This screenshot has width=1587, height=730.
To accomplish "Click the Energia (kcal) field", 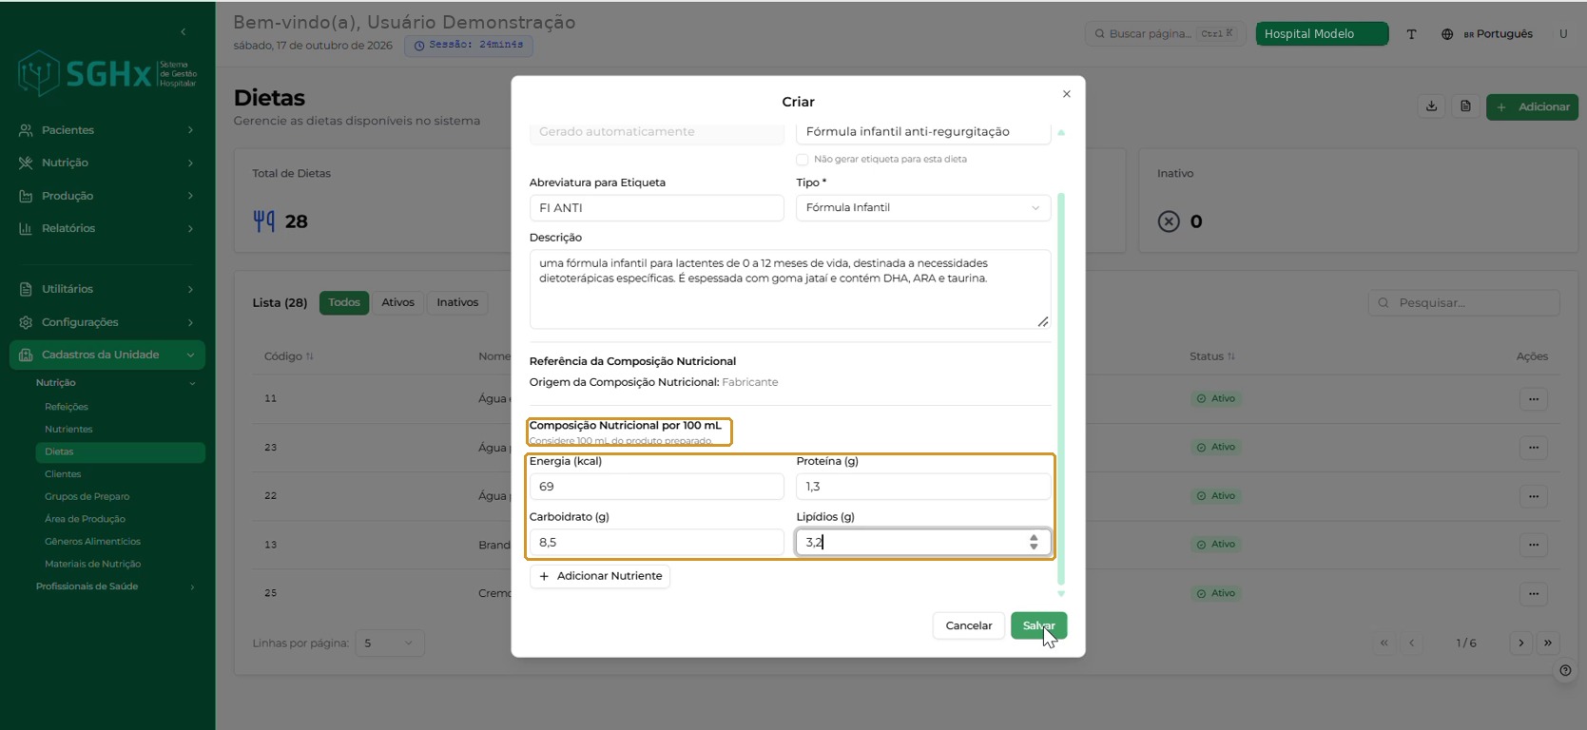I will 657,487.
